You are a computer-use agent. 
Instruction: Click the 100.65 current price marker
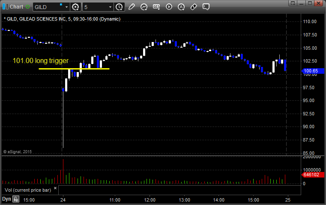tap(313, 71)
